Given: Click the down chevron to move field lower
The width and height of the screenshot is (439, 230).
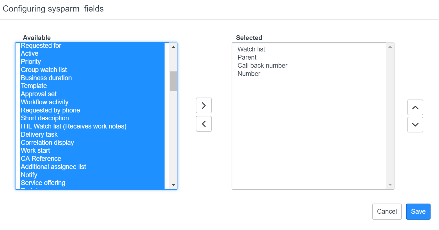Looking at the screenshot, I should click(415, 125).
